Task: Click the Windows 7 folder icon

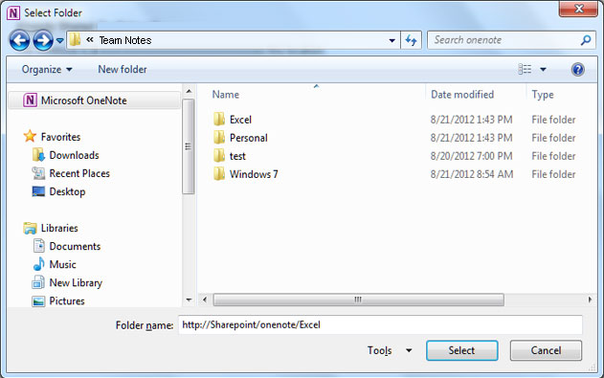Action: pos(219,173)
